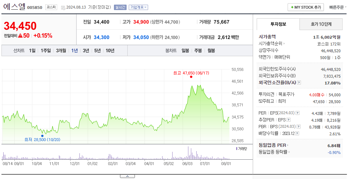Click the 동일업종 등락률 value -0.90%
Viewport: 348px width, 179px height.
click(334, 152)
